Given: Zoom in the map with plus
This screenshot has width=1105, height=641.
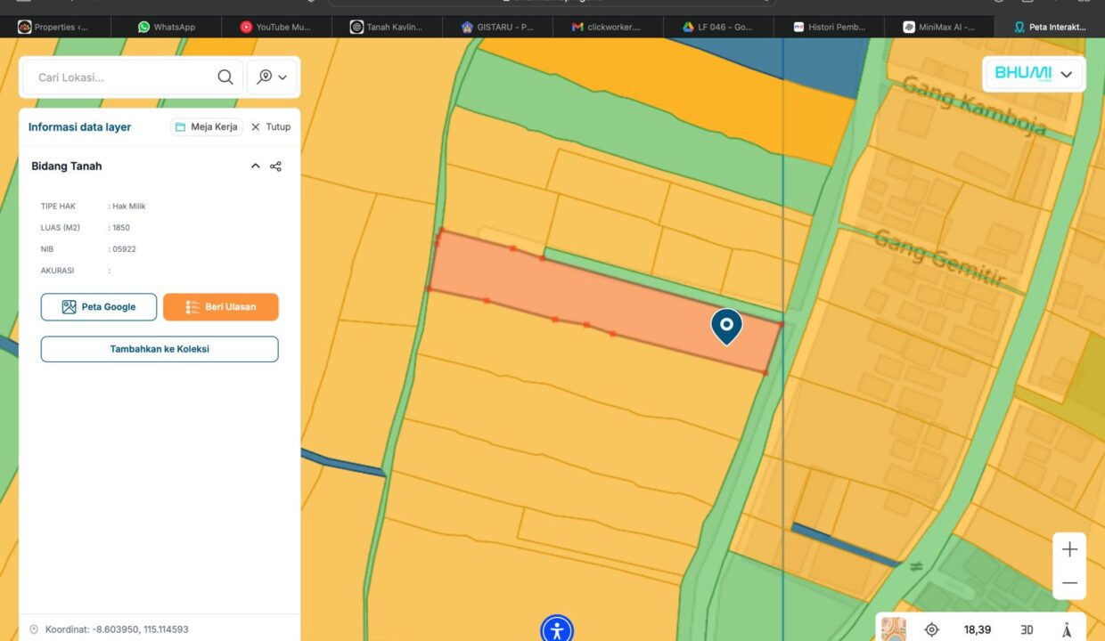Looking at the screenshot, I should pyautogui.click(x=1069, y=550).
